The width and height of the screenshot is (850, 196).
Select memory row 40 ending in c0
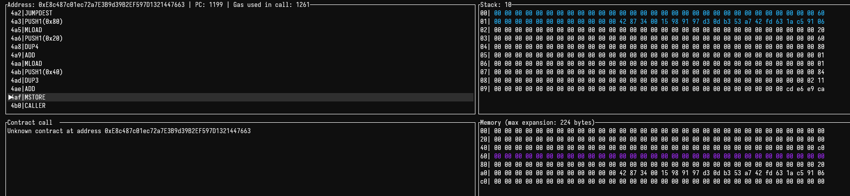pyautogui.click(x=652, y=148)
